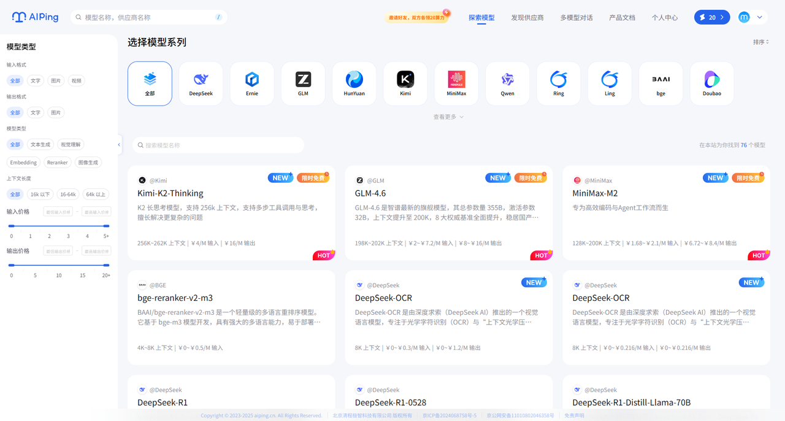The image size is (785, 421).
Task: Open the 产品文档 tab
Action: [622, 18]
